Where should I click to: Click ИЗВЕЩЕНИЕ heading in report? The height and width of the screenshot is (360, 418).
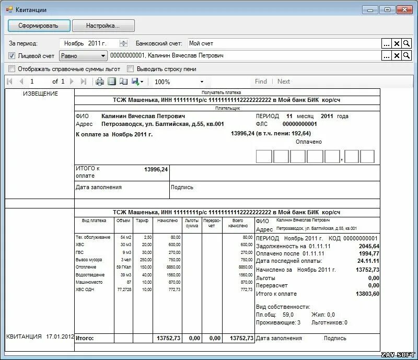40,94
